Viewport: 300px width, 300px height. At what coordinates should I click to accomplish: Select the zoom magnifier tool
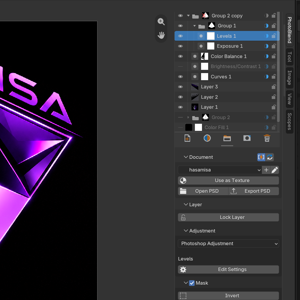tap(161, 22)
